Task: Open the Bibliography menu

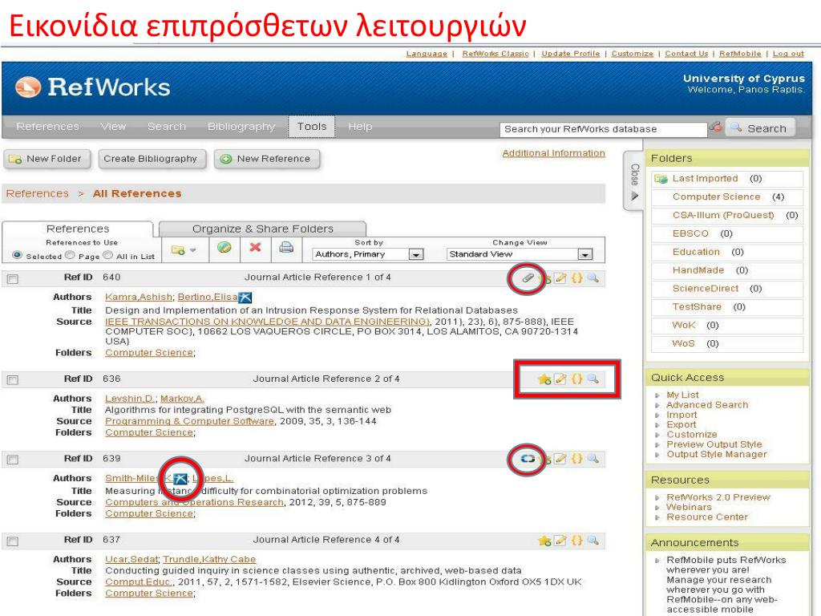Action: point(241,127)
